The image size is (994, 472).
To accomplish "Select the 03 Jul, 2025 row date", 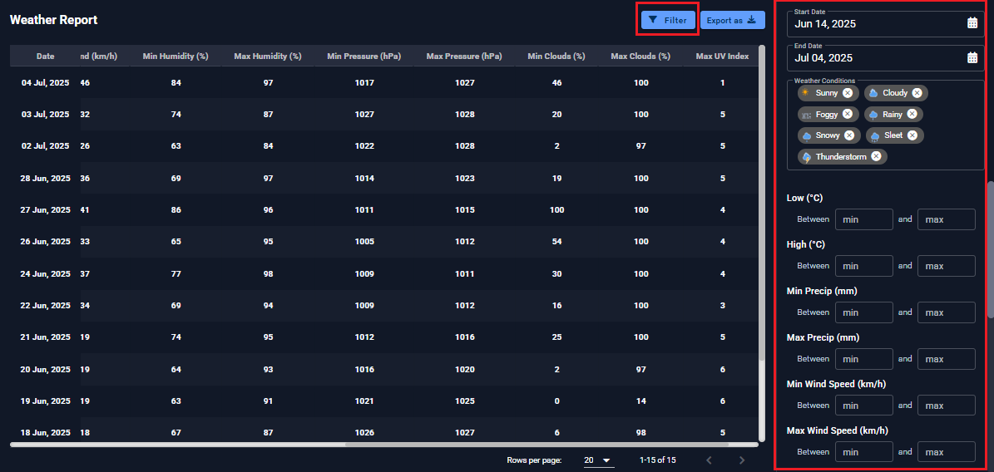I will (46, 115).
